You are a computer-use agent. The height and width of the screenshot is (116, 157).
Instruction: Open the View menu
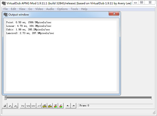(x=22, y=9)
